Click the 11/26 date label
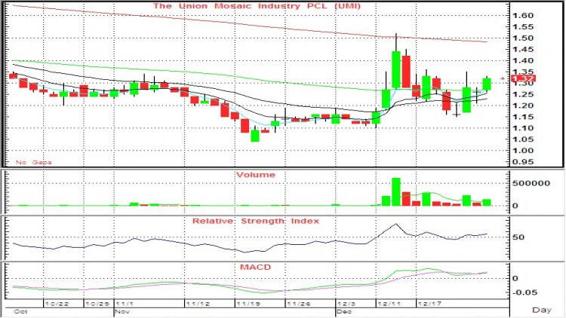 [299, 304]
